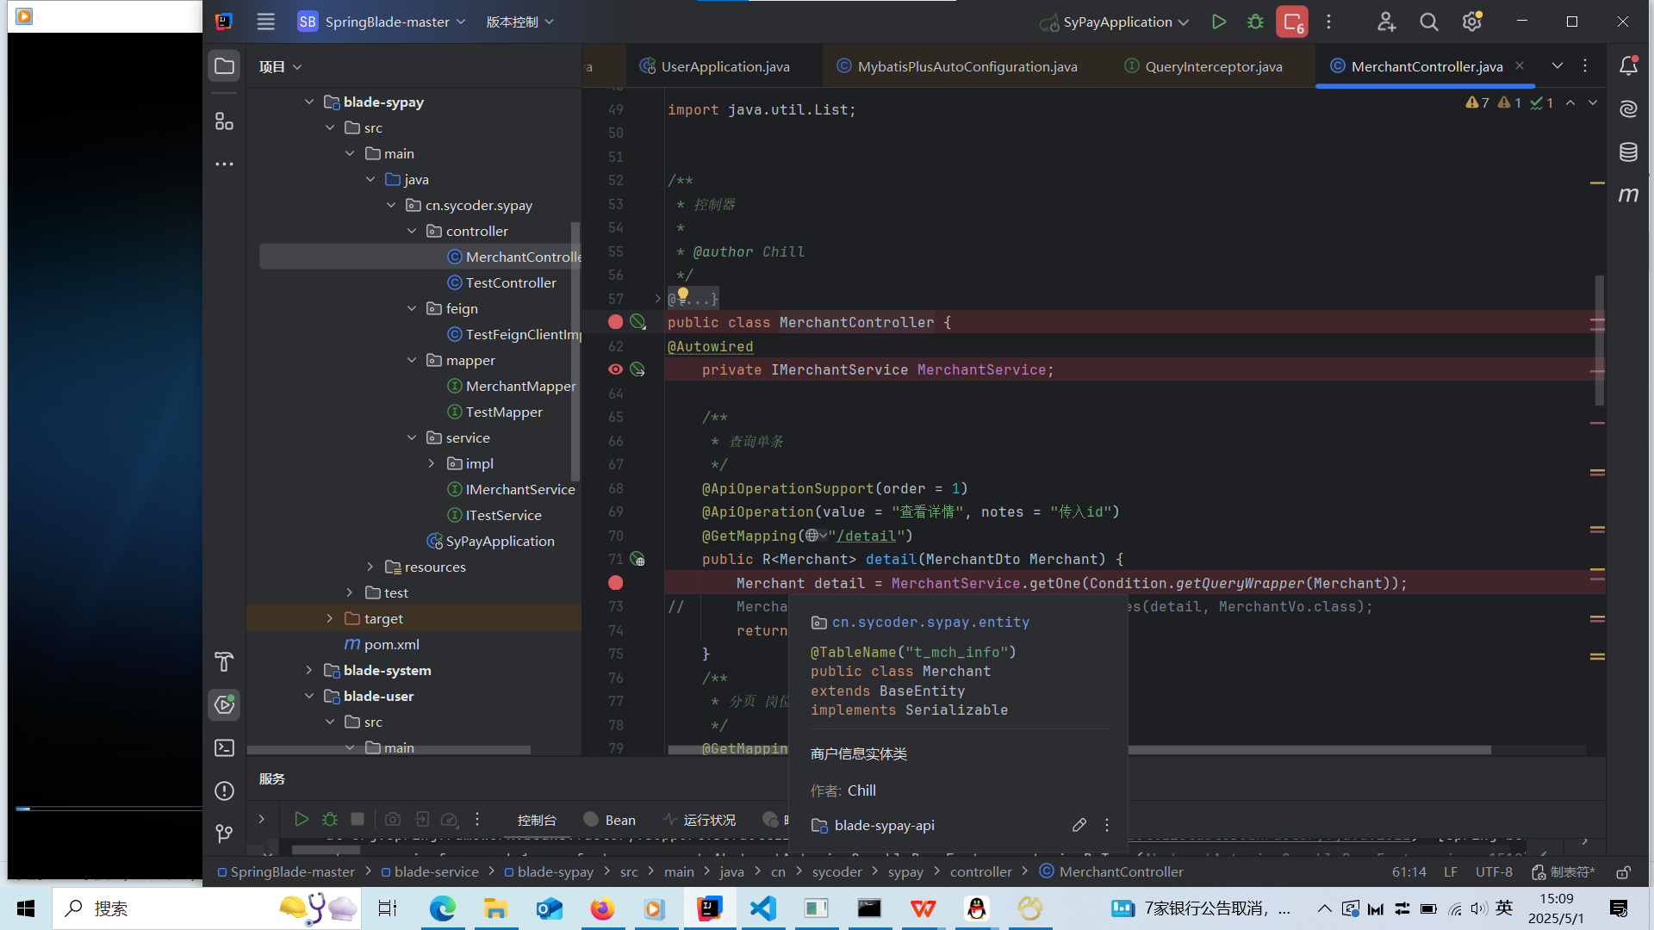Open Code With Me add-user icon

tap(1385, 22)
